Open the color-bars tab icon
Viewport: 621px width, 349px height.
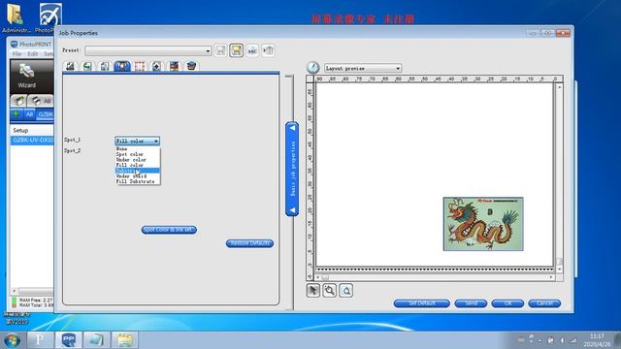[x=174, y=66]
